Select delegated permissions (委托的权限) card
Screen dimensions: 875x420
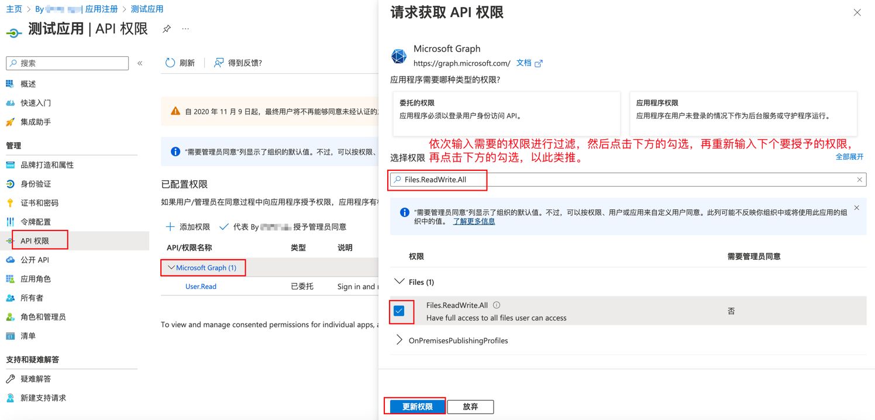point(507,113)
